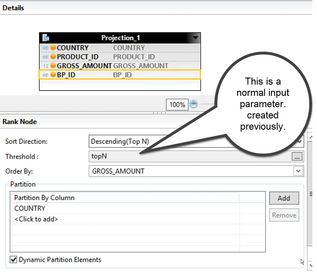The width and height of the screenshot is (317, 272).
Task: Expand the Order By combo box
Action: (x=298, y=171)
